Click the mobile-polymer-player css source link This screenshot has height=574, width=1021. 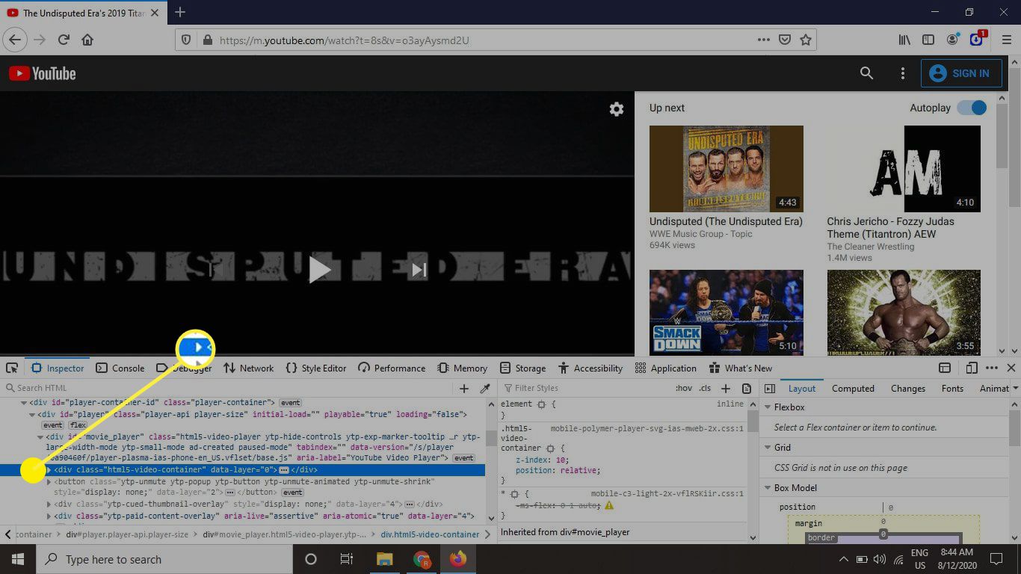tap(647, 429)
